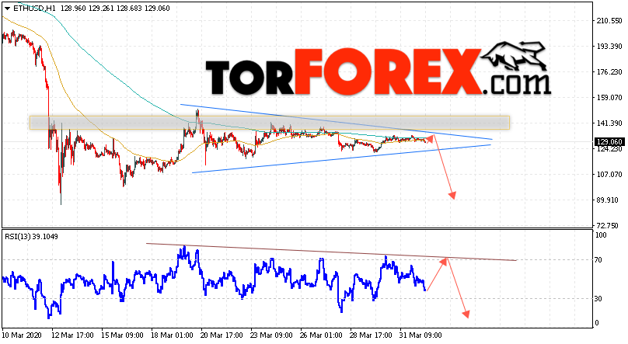Select the 12 Mar 17:00 time label
Screen dimensions: 628x344
point(72,335)
